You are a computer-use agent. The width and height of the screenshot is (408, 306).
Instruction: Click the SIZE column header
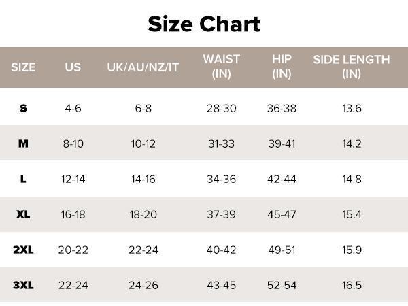click(x=23, y=67)
